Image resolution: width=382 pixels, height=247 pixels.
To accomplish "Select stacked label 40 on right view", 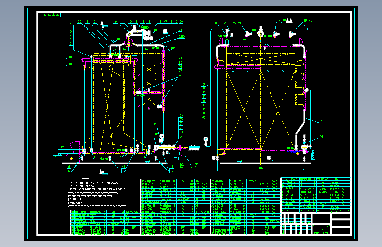I will click(x=204, y=97).
